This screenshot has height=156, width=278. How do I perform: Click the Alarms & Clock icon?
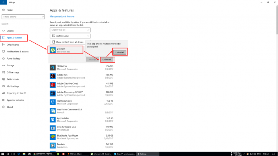[53, 102]
